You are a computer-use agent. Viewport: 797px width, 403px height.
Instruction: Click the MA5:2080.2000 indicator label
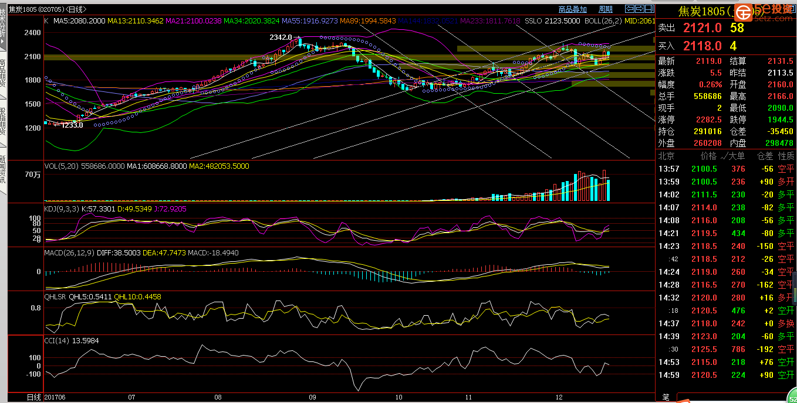click(x=79, y=21)
